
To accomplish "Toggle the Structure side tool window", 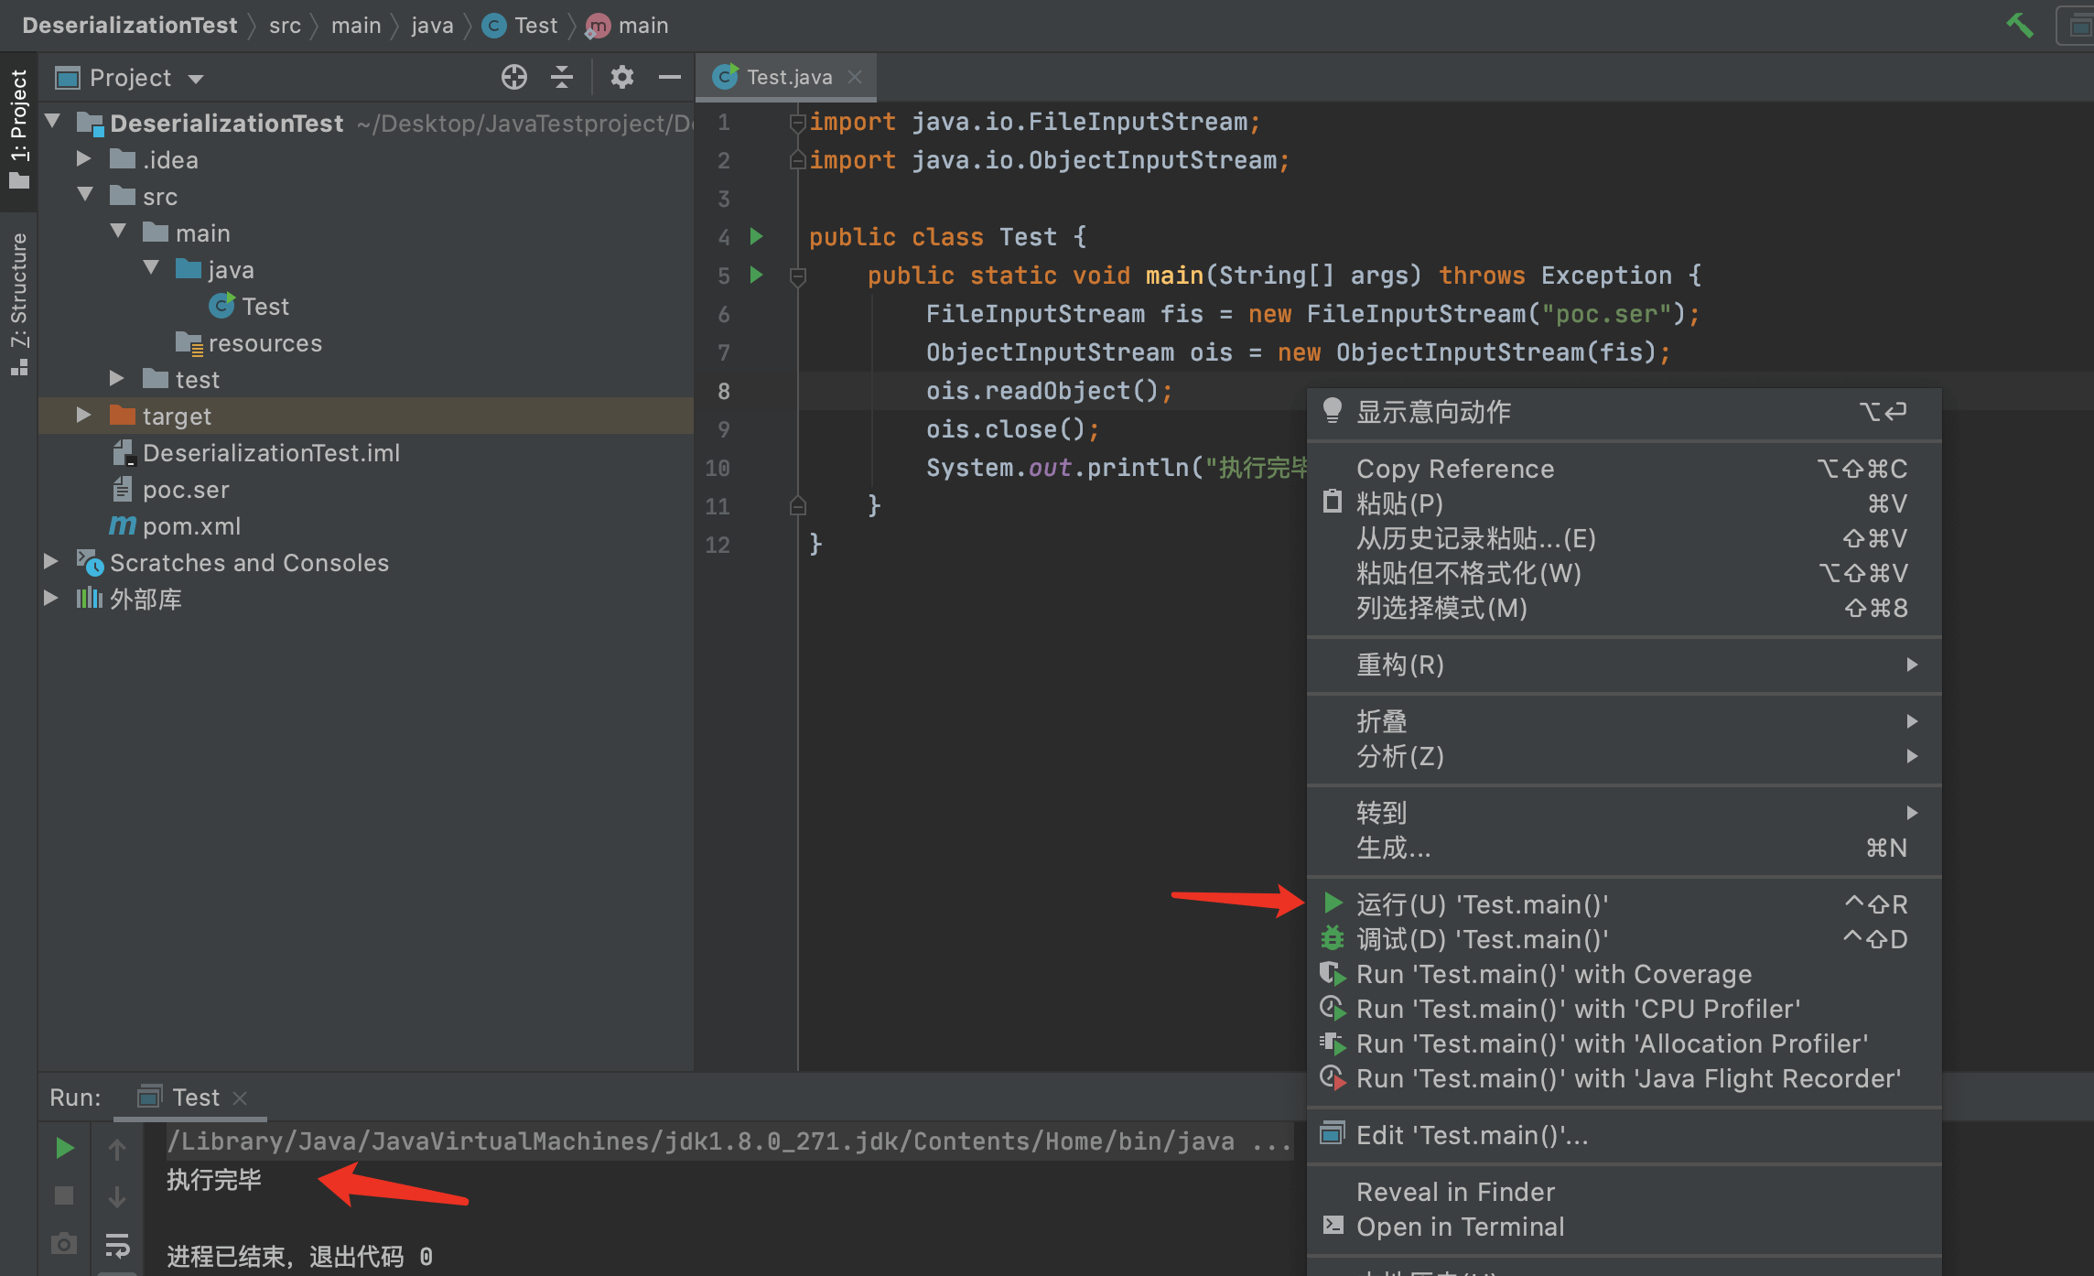I will point(18,302).
